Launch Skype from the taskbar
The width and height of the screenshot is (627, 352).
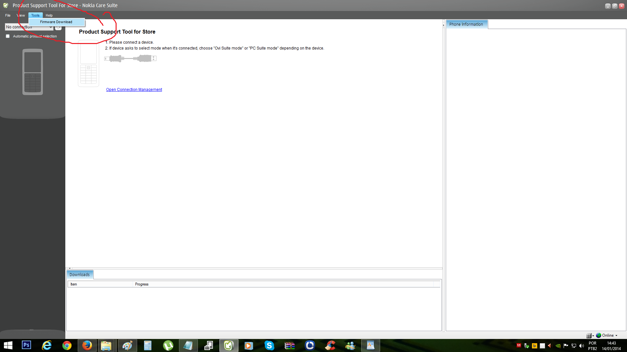(269, 345)
